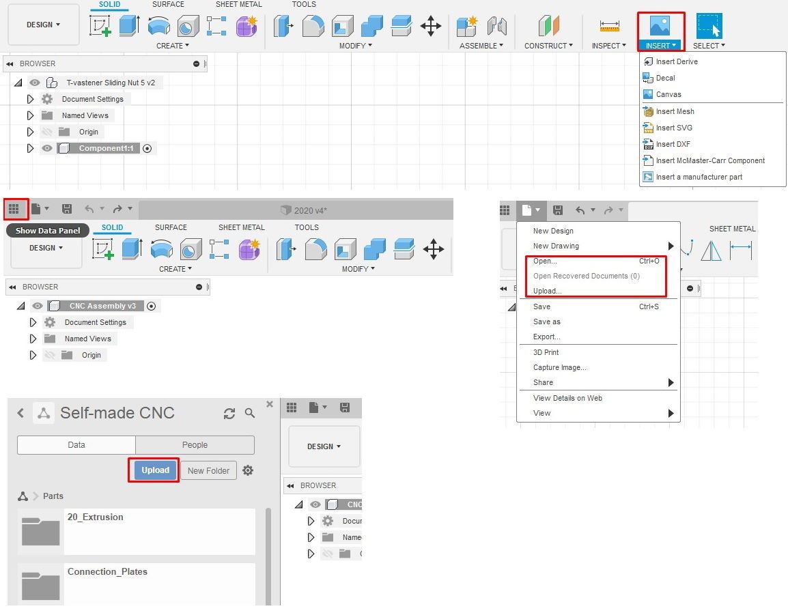This screenshot has height=613, width=788.
Task: Click refresh icon in Self-made CNC panel
Action: coord(229,414)
